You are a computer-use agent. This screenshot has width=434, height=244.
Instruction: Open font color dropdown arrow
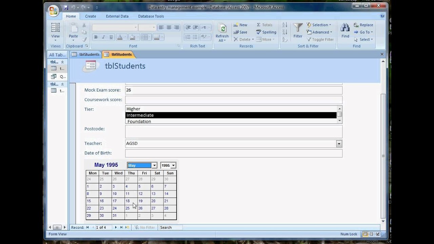tap(125, 37)
